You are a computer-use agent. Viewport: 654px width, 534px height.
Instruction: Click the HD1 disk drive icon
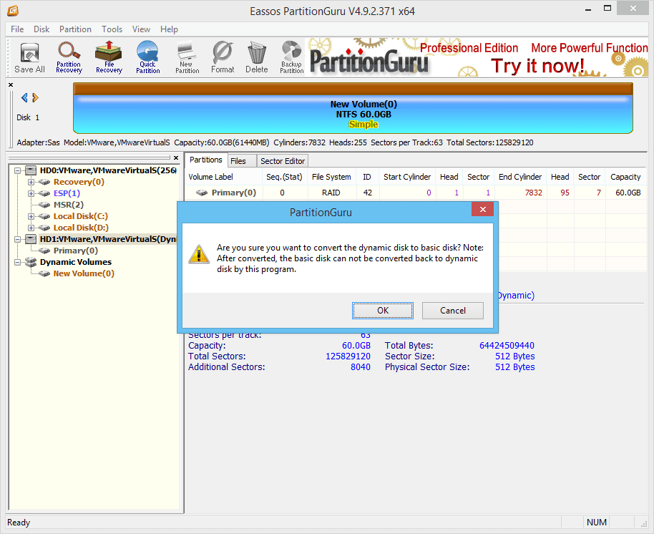pyautogui.click(x=31, y=239)
